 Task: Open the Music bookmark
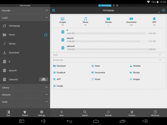(96, 79)
